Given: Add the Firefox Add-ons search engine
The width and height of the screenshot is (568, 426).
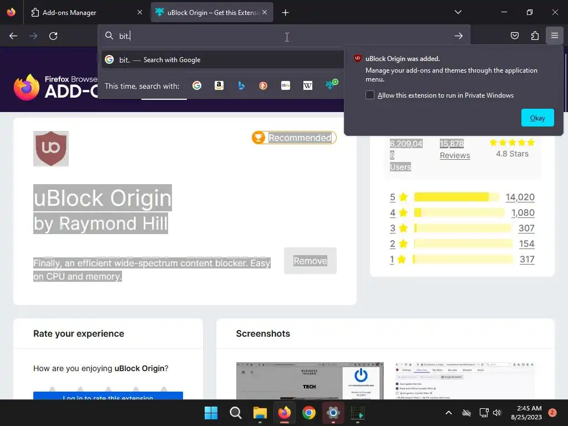Looking at the screenshot, I should [331, 85].
